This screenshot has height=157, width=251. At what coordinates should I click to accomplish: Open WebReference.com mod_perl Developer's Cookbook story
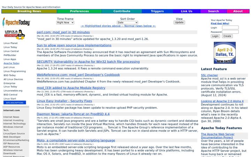[78, 75]
